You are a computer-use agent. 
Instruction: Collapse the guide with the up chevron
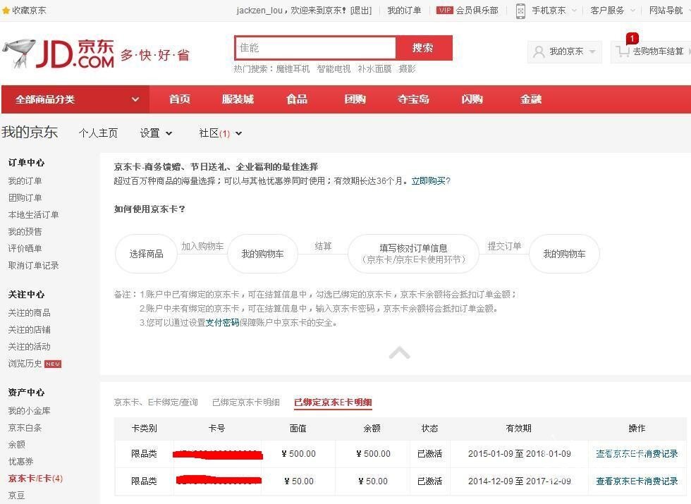point(399,352)
